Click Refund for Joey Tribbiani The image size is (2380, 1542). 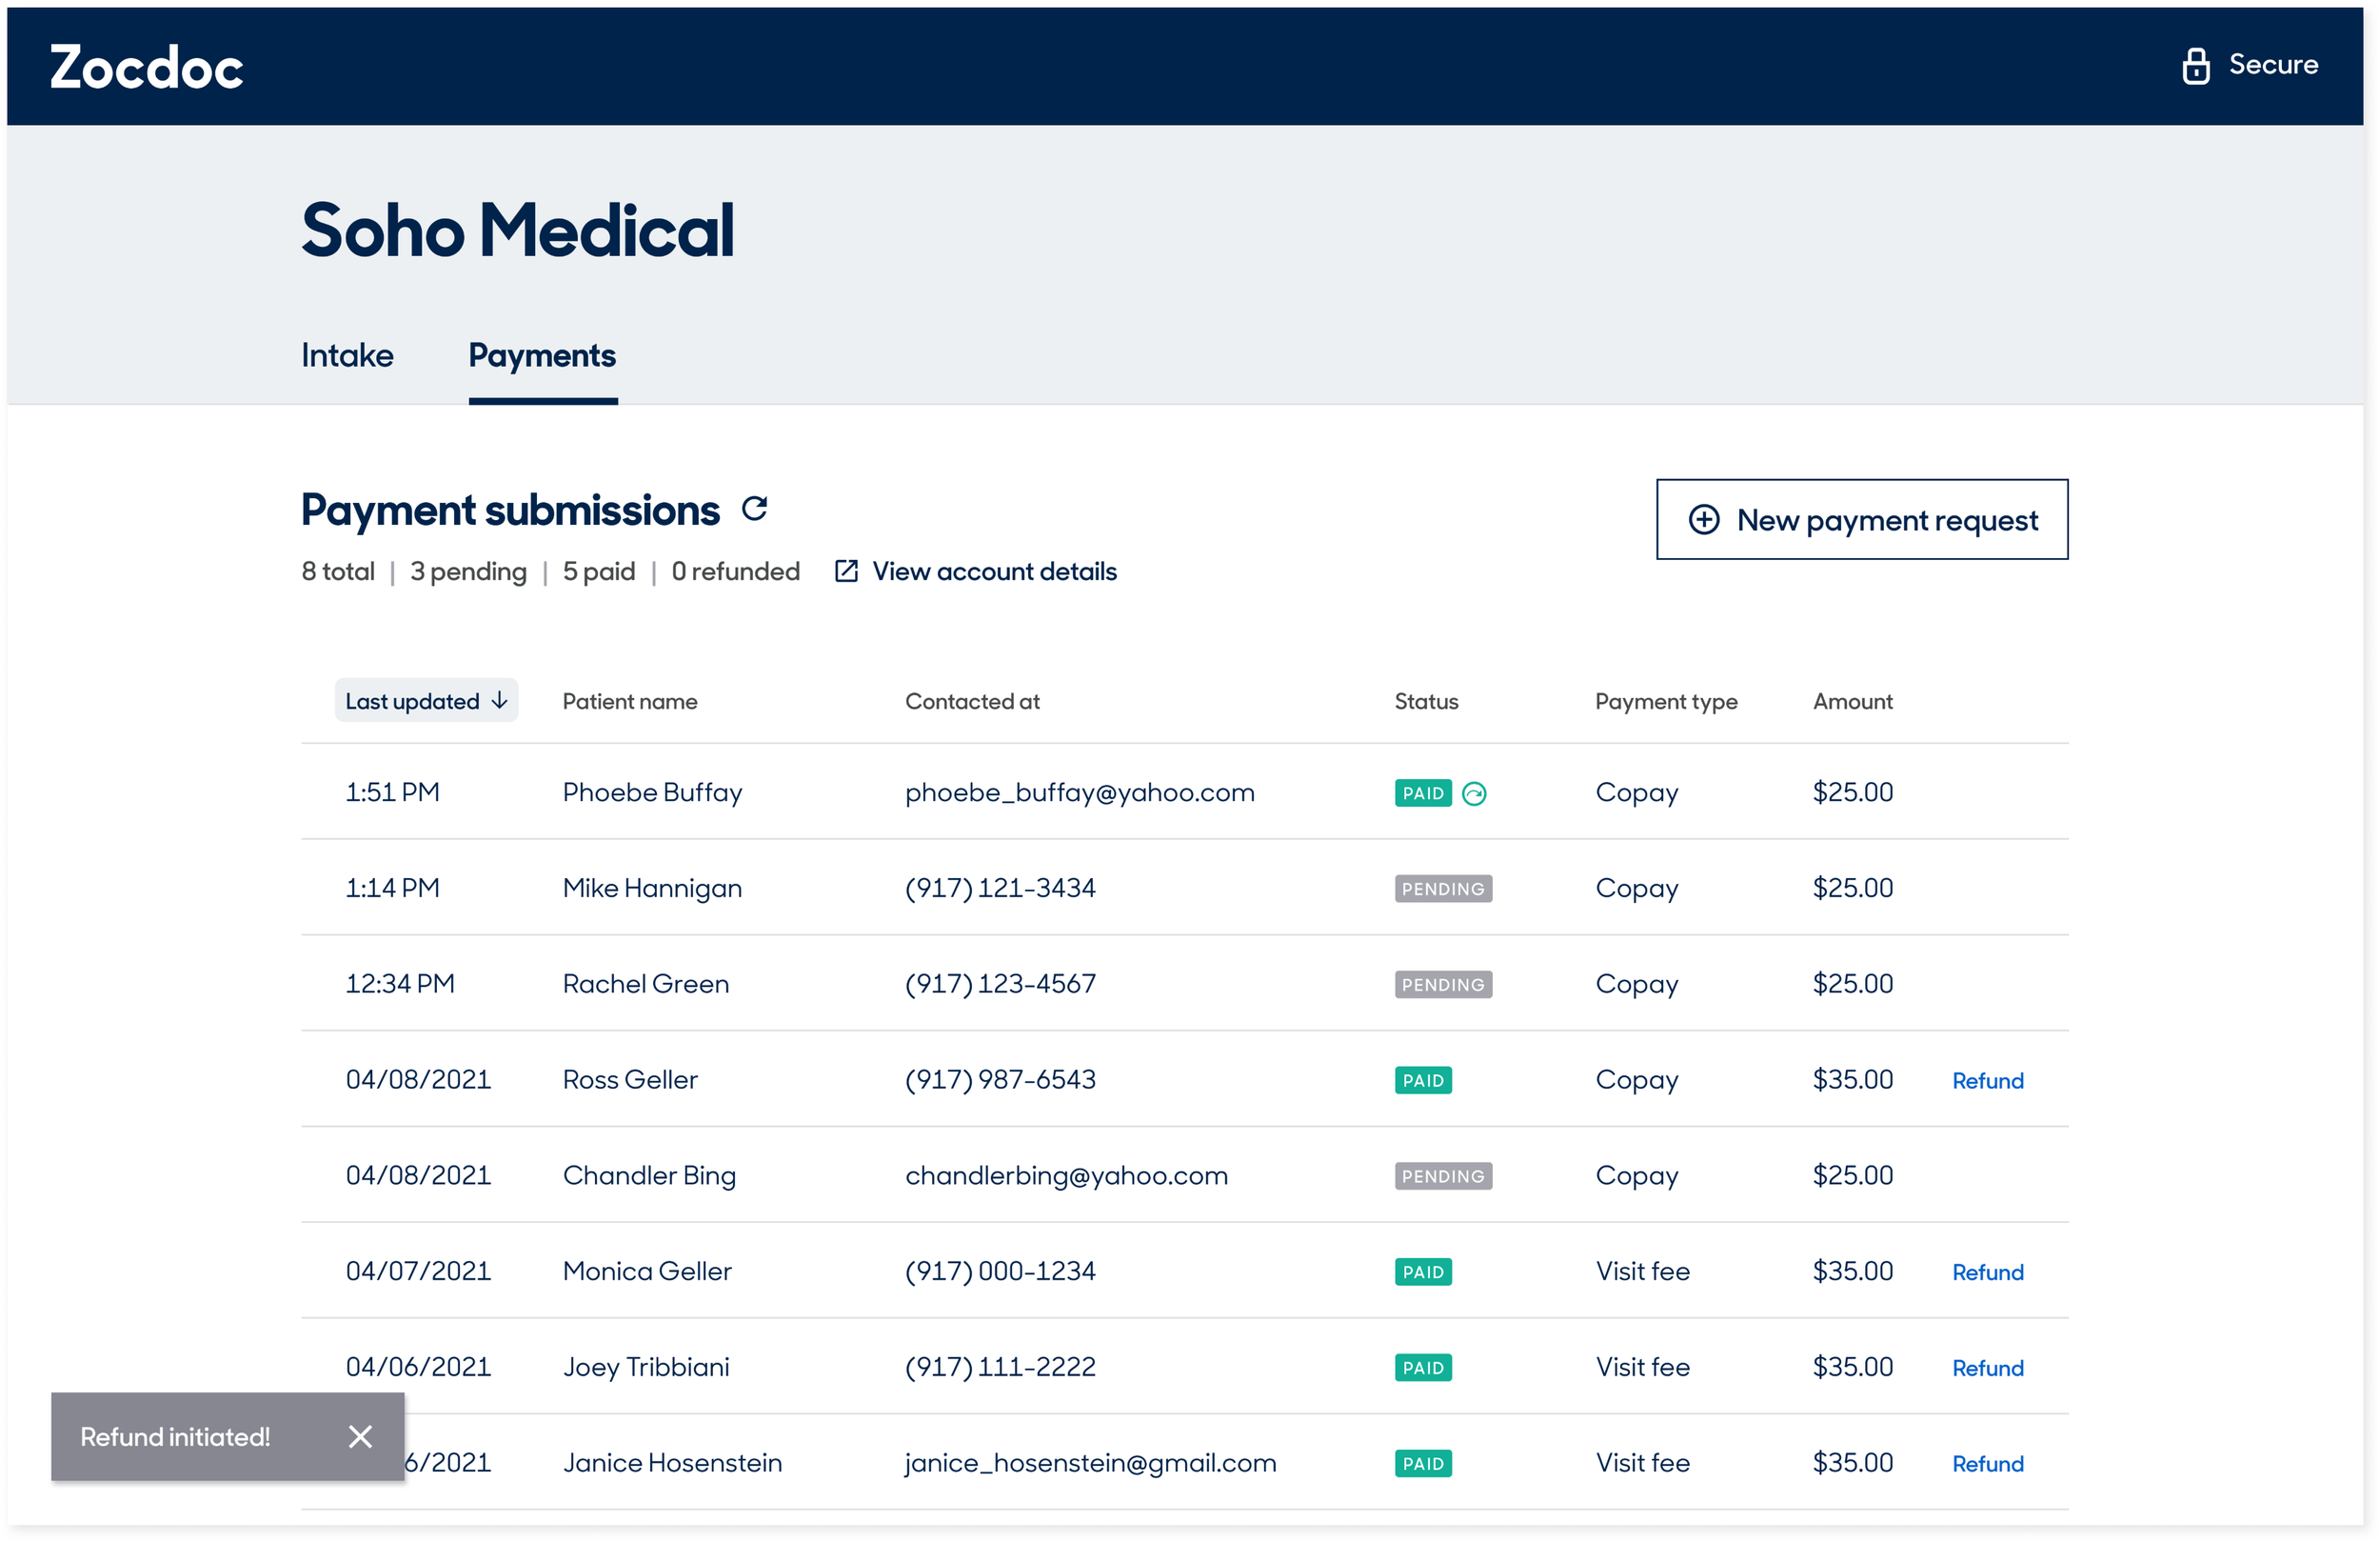click(1987, 1368)
